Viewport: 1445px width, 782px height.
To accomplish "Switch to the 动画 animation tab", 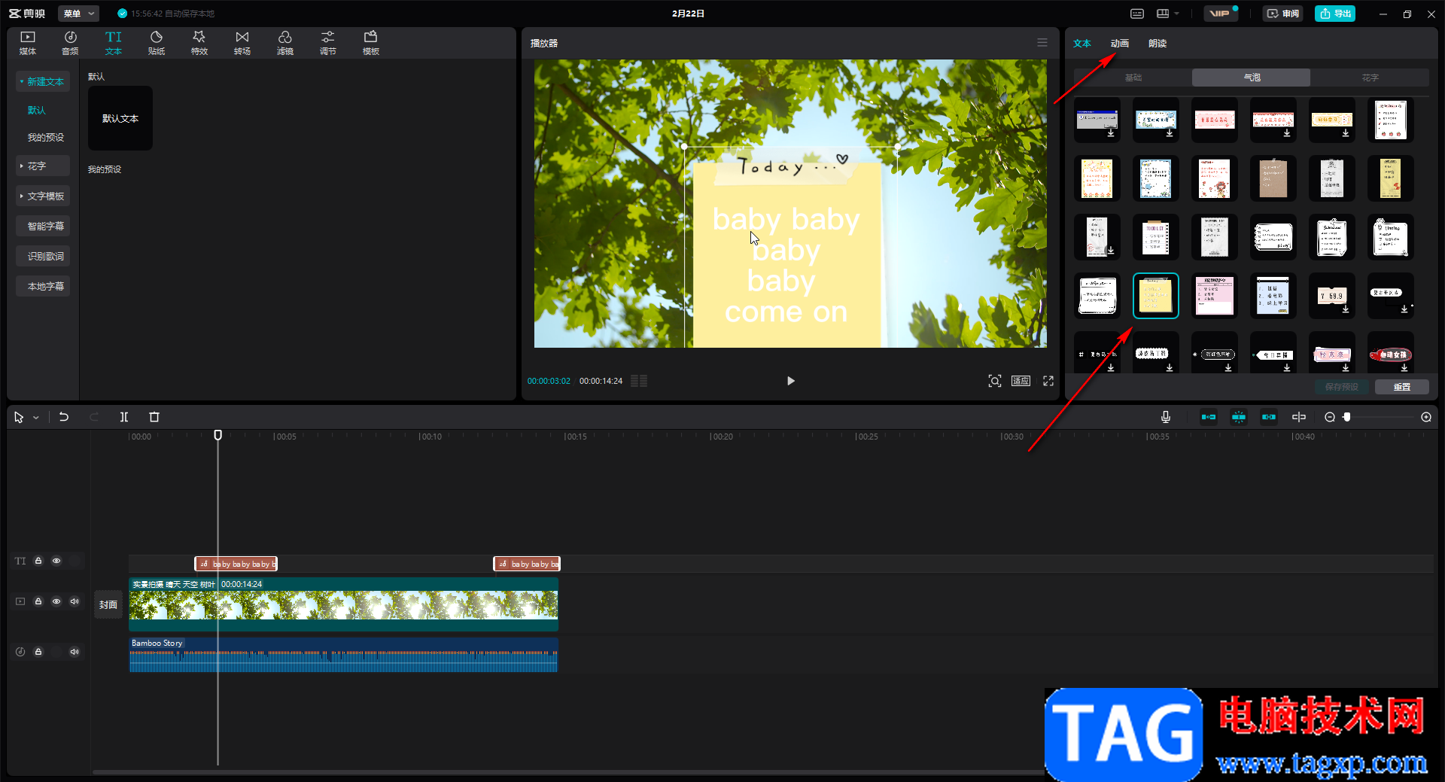I will [1120, 43].
